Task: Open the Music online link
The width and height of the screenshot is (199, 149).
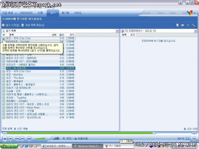Action: pos(154,13)
